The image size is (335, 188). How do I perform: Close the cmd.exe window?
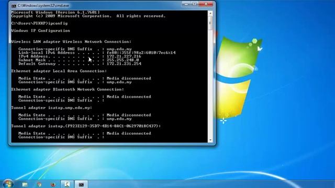click(206, 4)
